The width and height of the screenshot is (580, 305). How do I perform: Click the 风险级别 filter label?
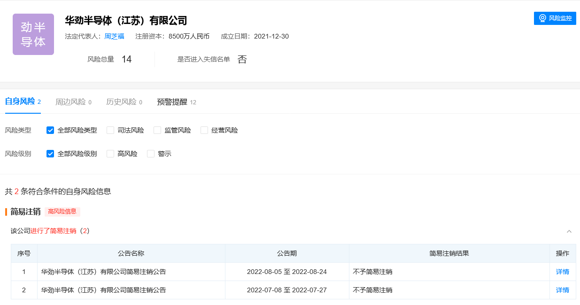18,154
